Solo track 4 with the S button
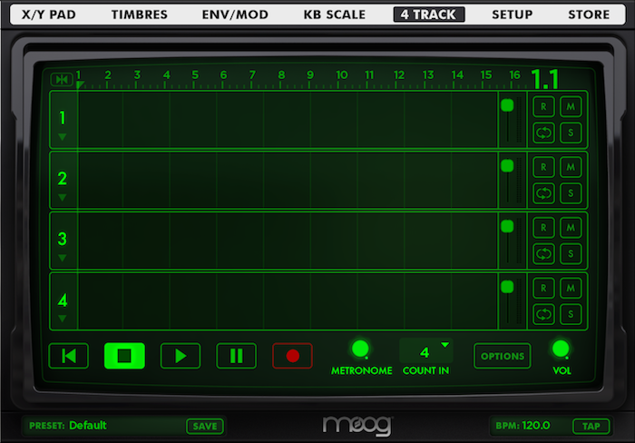This screenshot has width=635, height=443. tap(571, 314)
